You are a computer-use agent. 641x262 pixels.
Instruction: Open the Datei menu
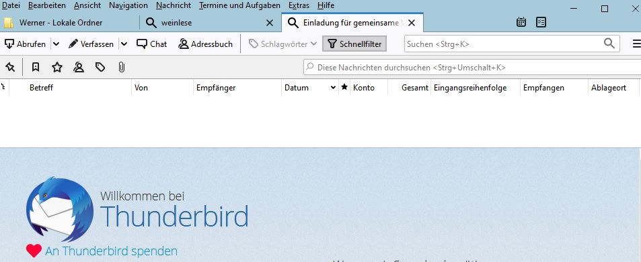point(11,5)
